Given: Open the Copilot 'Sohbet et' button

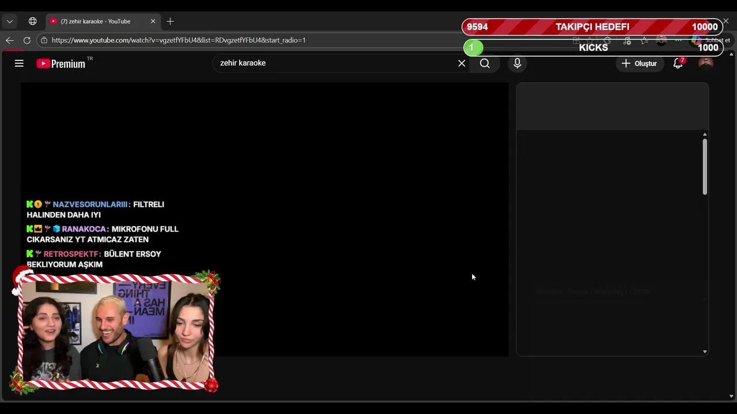Looking at the screenshot, I should point(711,40).
